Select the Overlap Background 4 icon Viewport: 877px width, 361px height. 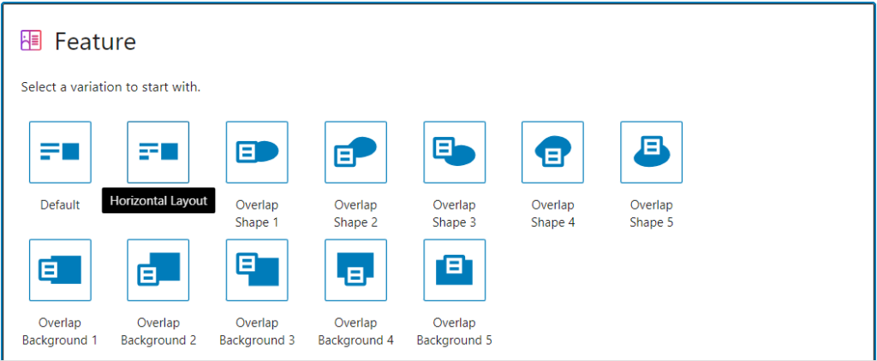click(355, 269)
